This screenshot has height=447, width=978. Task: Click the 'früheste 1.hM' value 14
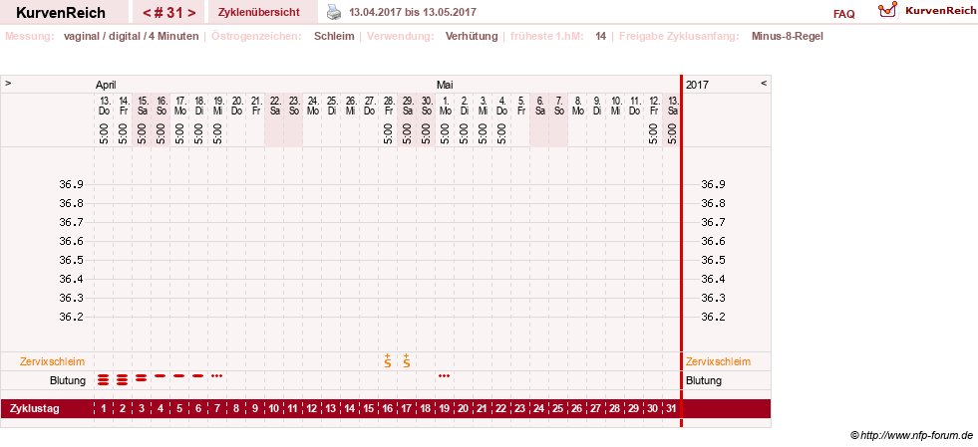[x=600, y=36]
